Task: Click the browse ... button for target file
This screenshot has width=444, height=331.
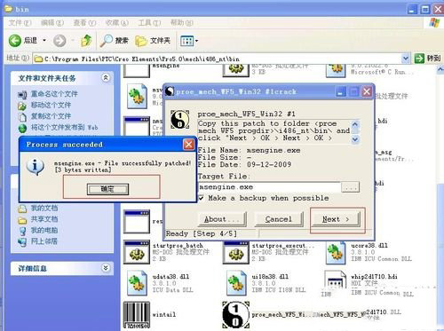Action: pos(350,187)
